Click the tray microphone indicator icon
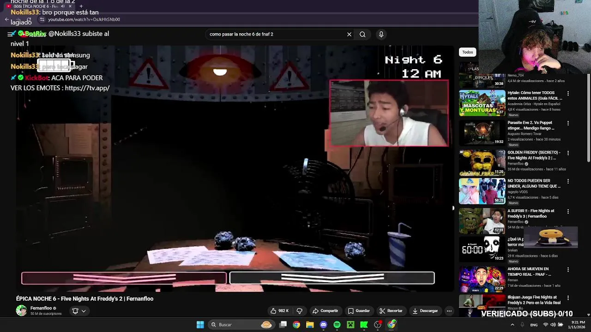 tap(522, 325)
